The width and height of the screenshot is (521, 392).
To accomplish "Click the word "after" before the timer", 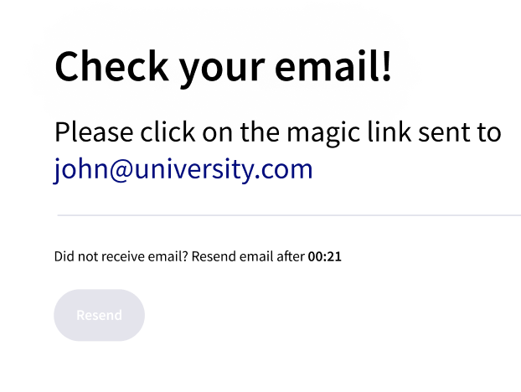I will (290, 256).
